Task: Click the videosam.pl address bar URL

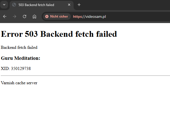Action: click(x=90, y=17)
